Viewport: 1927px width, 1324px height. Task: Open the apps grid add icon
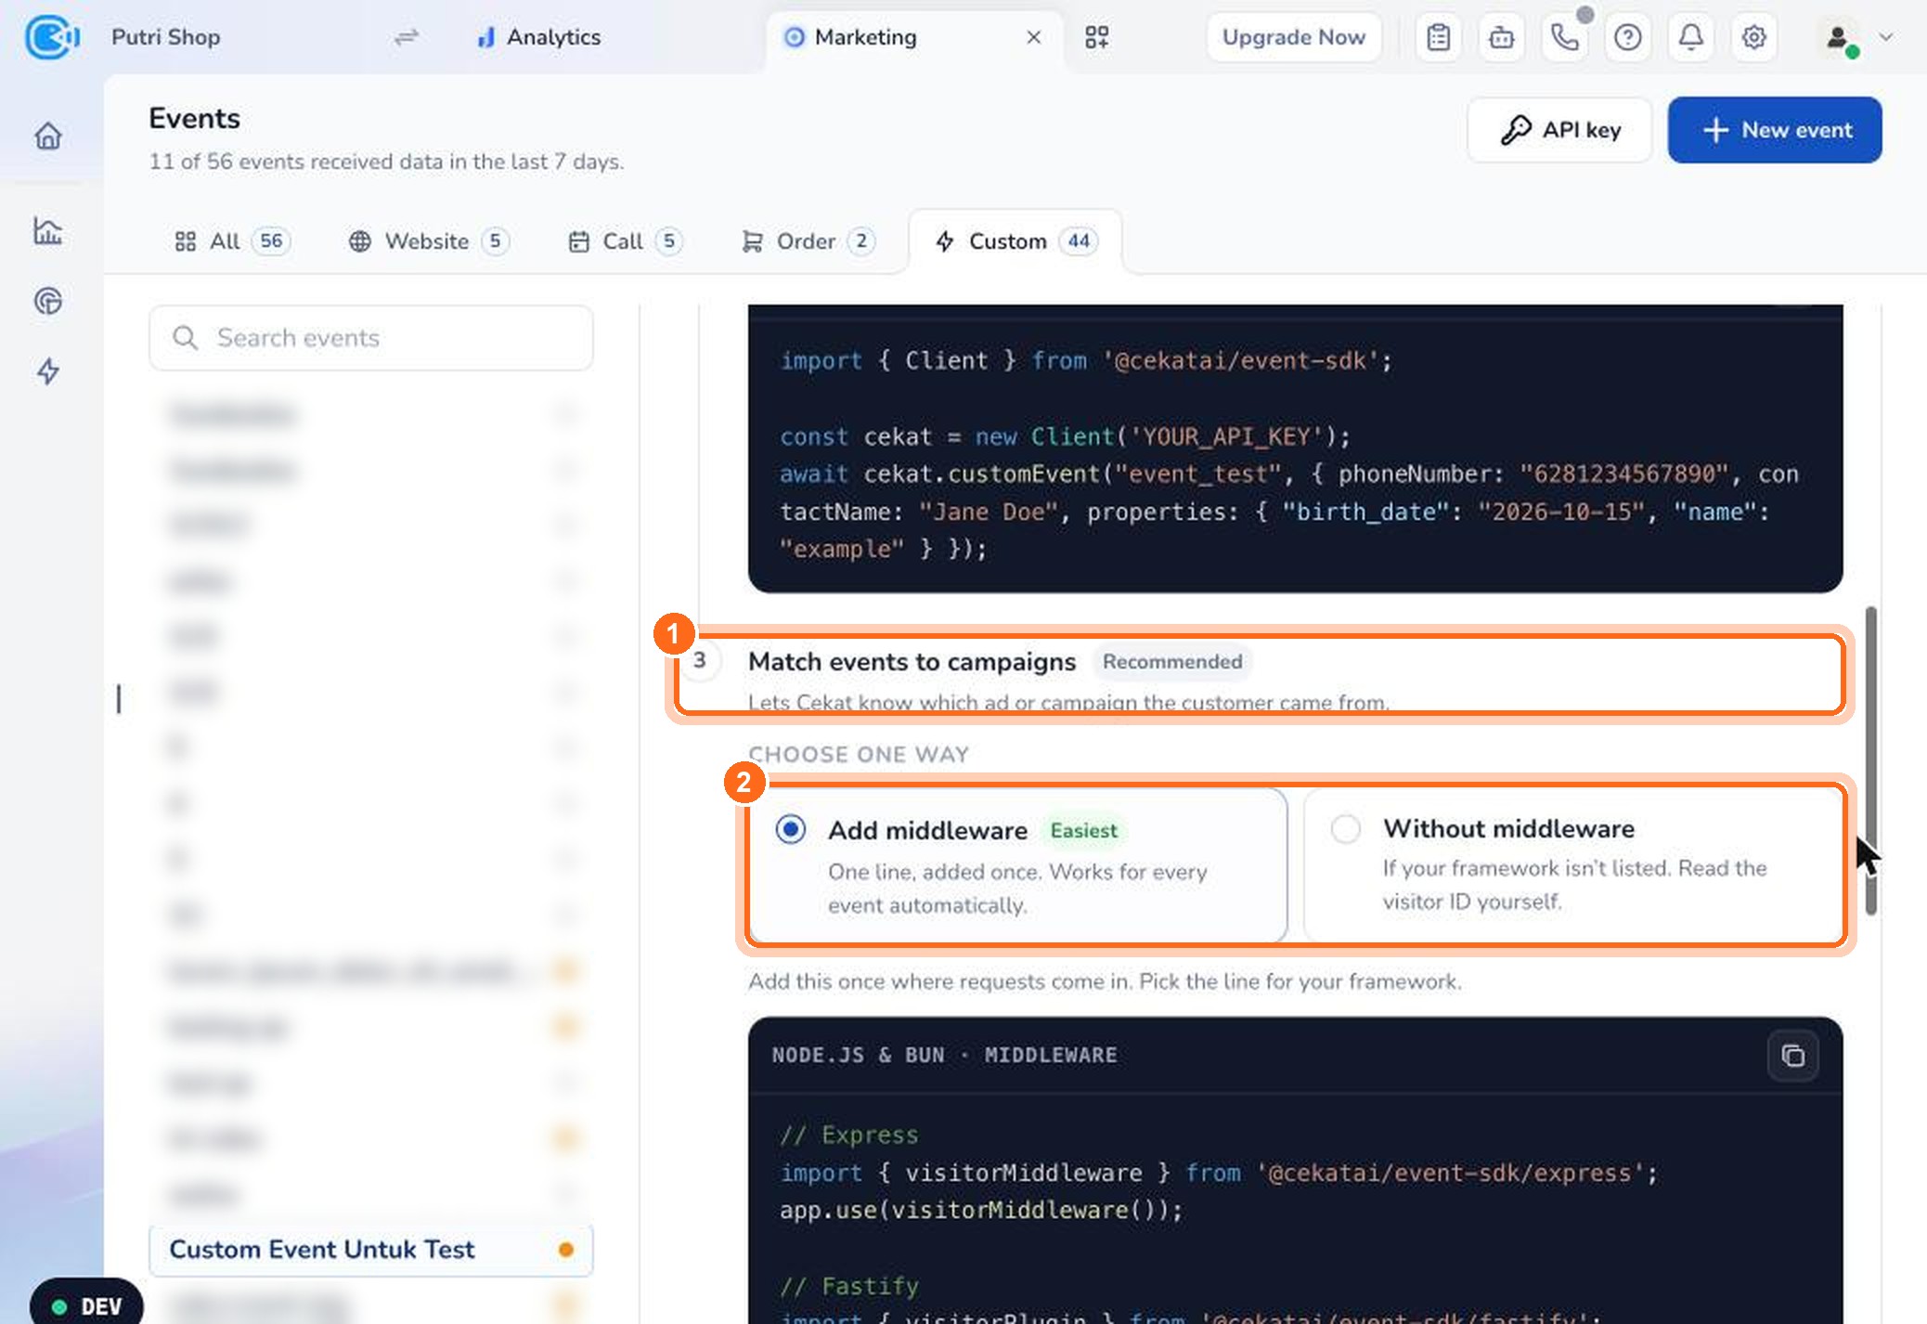(1097, 37)
